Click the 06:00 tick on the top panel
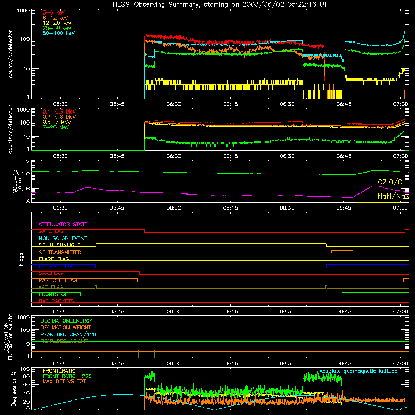The height and width of the screenshot is (415, 415). point(174,104)
